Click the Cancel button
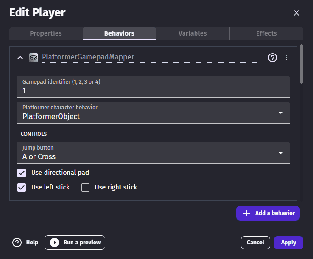Image resolution: width=313 pixels, height=259 pixels. coord(255,243)
